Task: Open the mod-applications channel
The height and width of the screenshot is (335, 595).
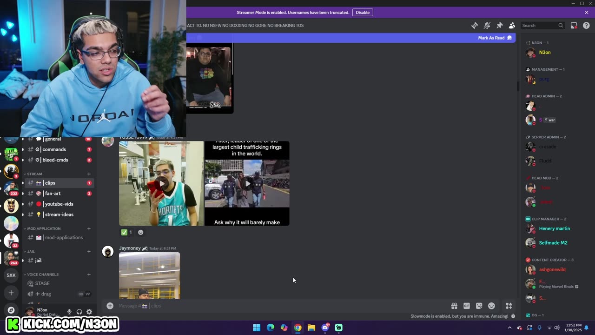Action: click(59, 238)
